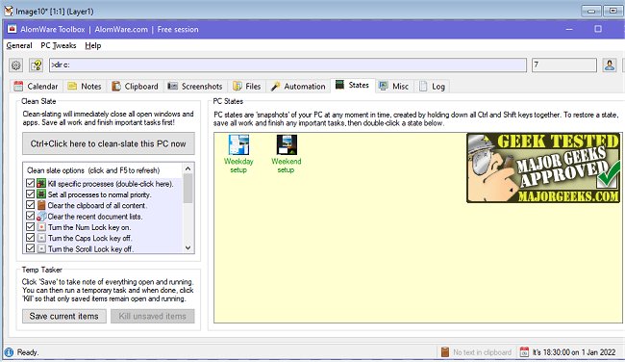Screen dimensions: 625x362
Task: Open the settings gear icon
Action: tap(16, 65)
